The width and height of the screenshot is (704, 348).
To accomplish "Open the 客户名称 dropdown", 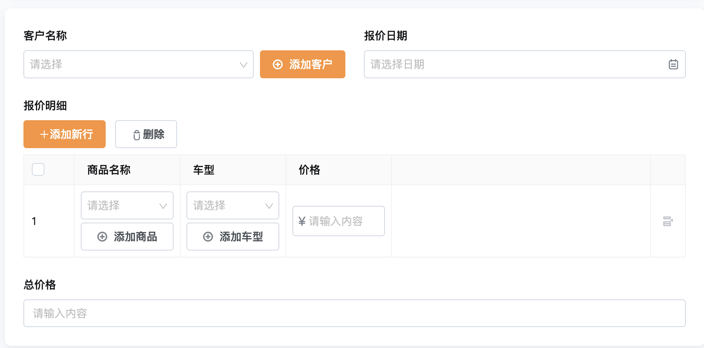I will pos(139,64).
